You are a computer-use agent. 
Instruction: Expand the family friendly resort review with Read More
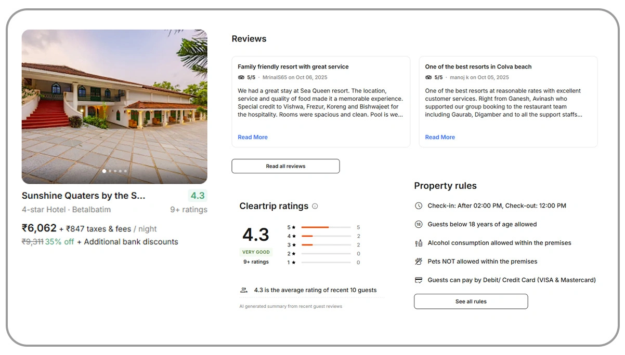coord(252,137)
